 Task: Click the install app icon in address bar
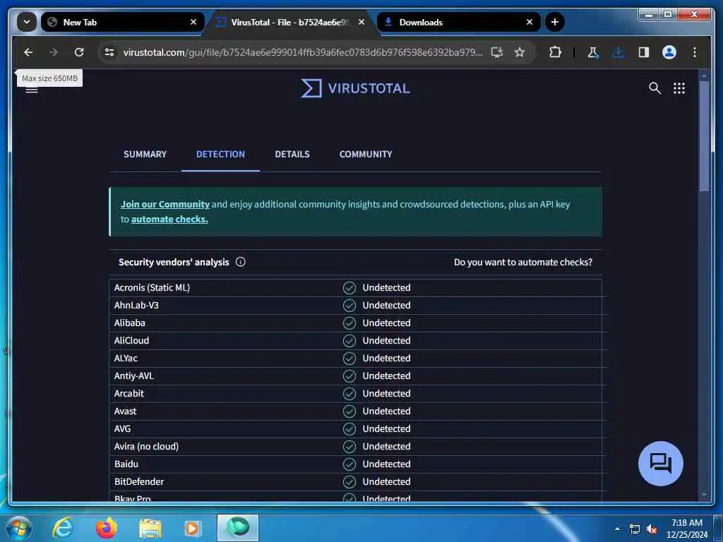point(496,52)
